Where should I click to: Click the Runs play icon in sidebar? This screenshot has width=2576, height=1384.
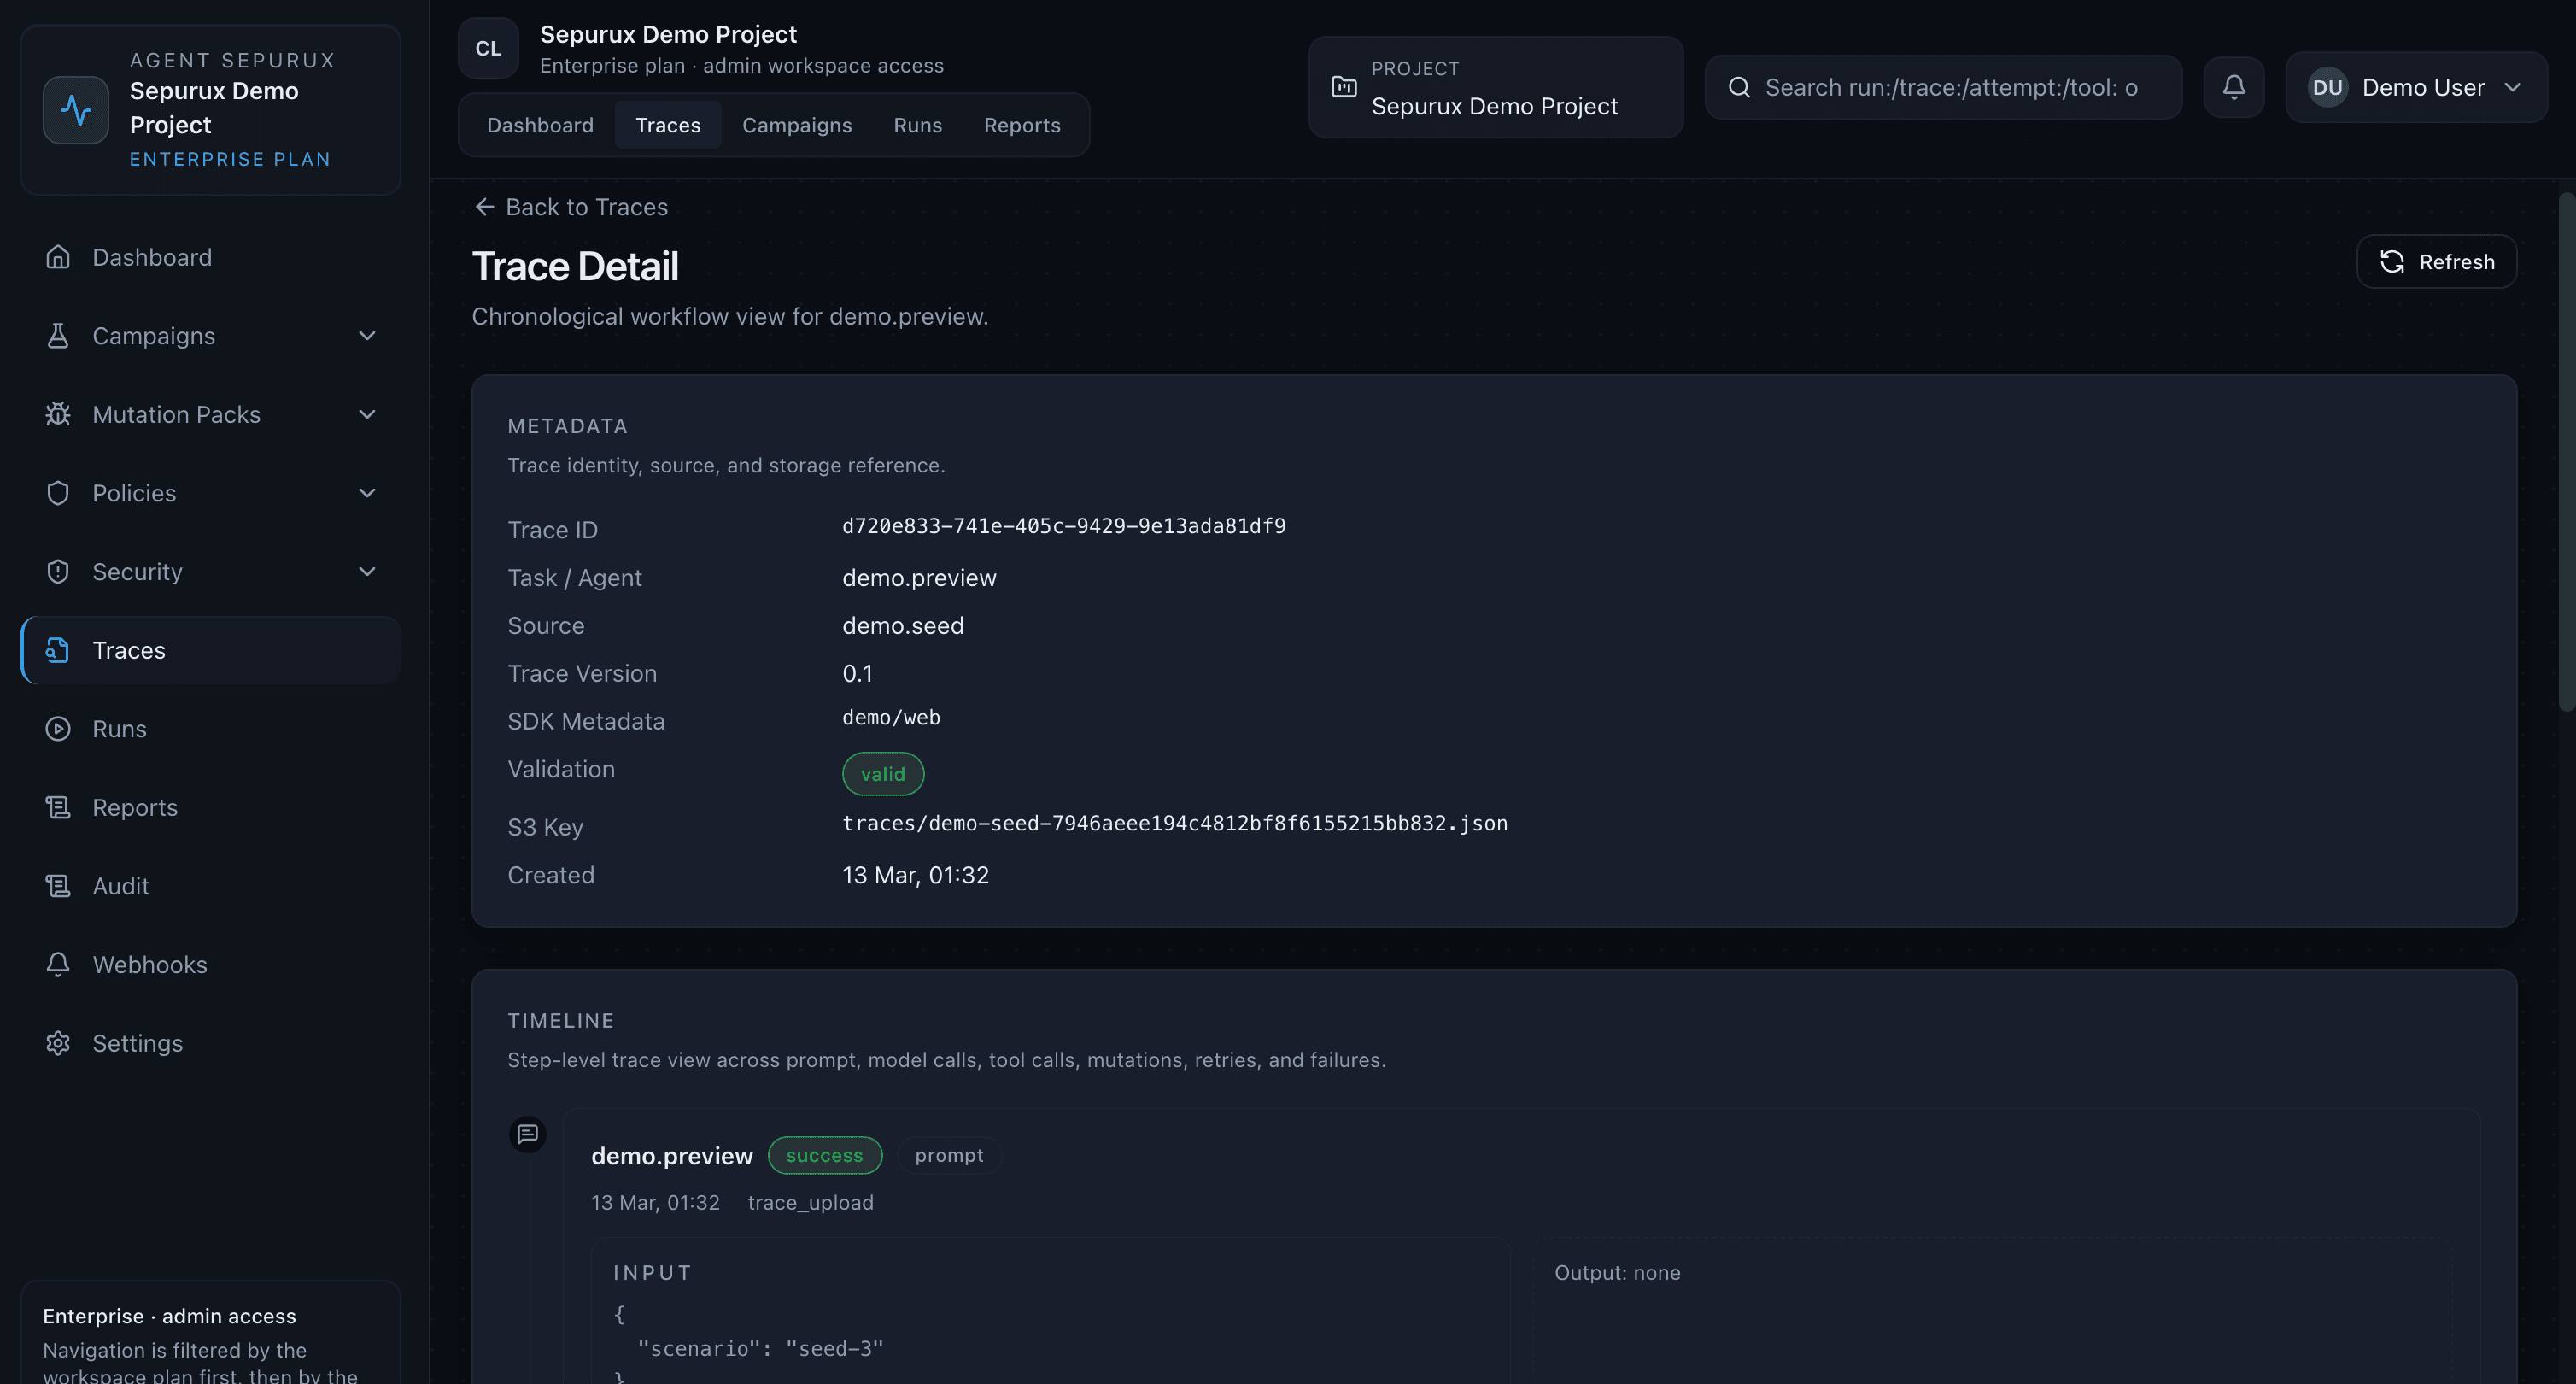point(57,729)
